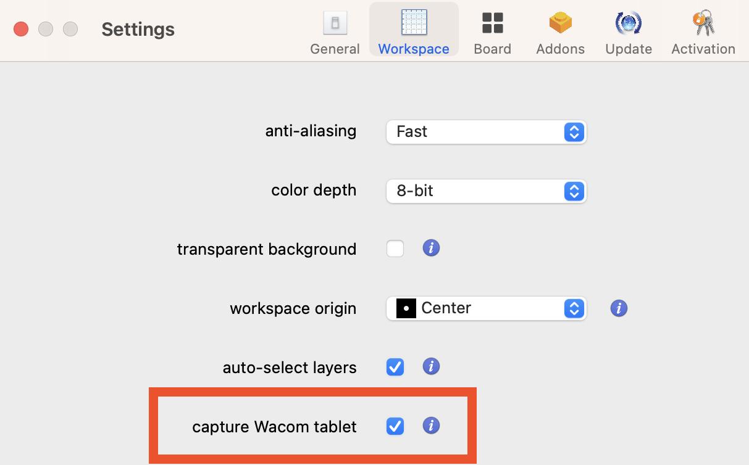
Task: Open the General settings tab
Action: coord(335,32)
